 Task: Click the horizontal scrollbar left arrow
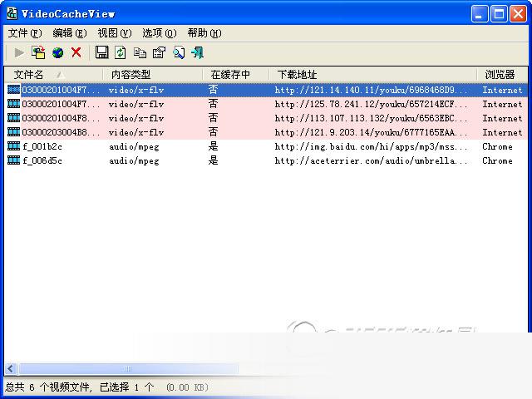[11, 368]
